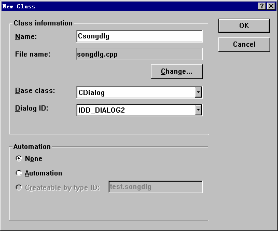
Task: Click the IDD_DIALOG2 combo box text
Action: [x=102, y=110]
